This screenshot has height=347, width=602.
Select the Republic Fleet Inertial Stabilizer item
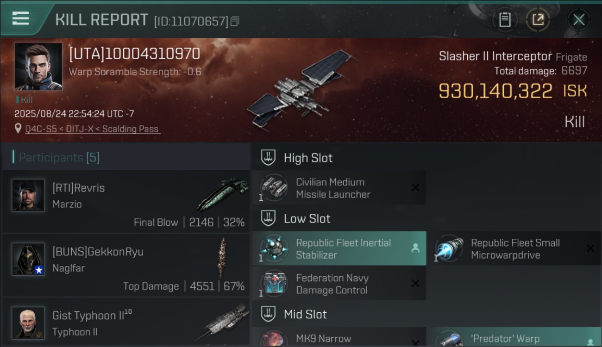pos(339,248)
